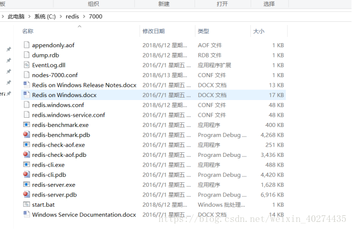
Task: Navigate to 系统 (C:) in the address bar
Action: pos(45,16)
